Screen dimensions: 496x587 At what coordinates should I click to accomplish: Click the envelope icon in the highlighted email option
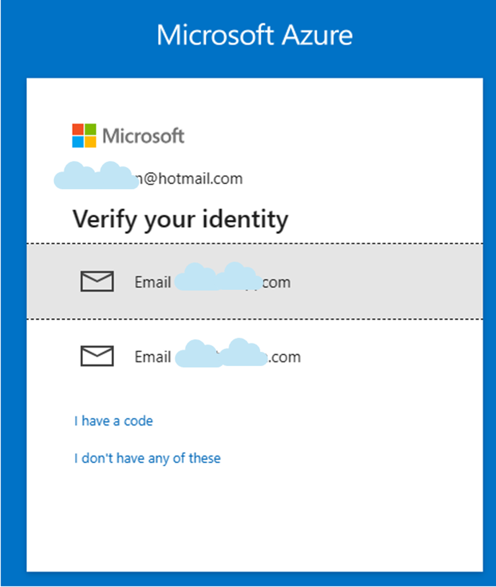97,281
